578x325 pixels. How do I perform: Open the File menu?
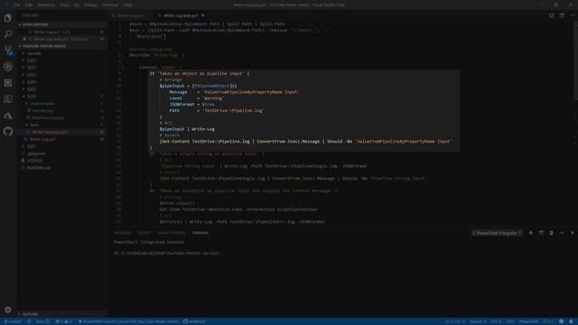click(17, 5)
